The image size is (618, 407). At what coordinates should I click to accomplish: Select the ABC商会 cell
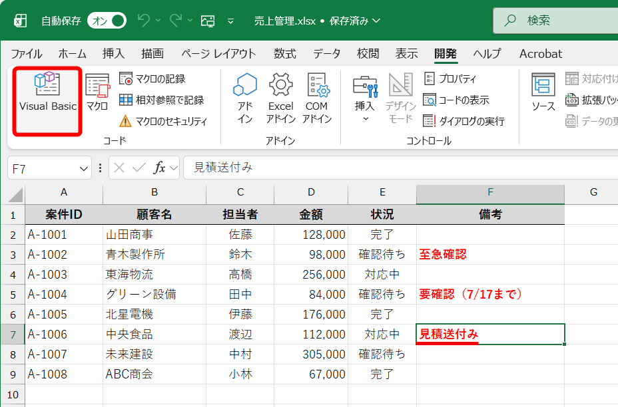click(x=154, y=374)
